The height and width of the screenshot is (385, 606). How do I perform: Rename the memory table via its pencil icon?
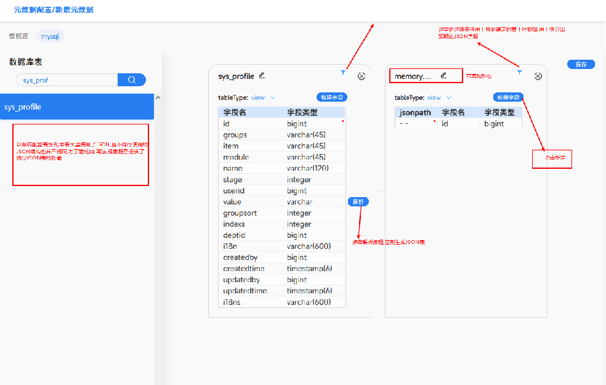tap(443, 76)
